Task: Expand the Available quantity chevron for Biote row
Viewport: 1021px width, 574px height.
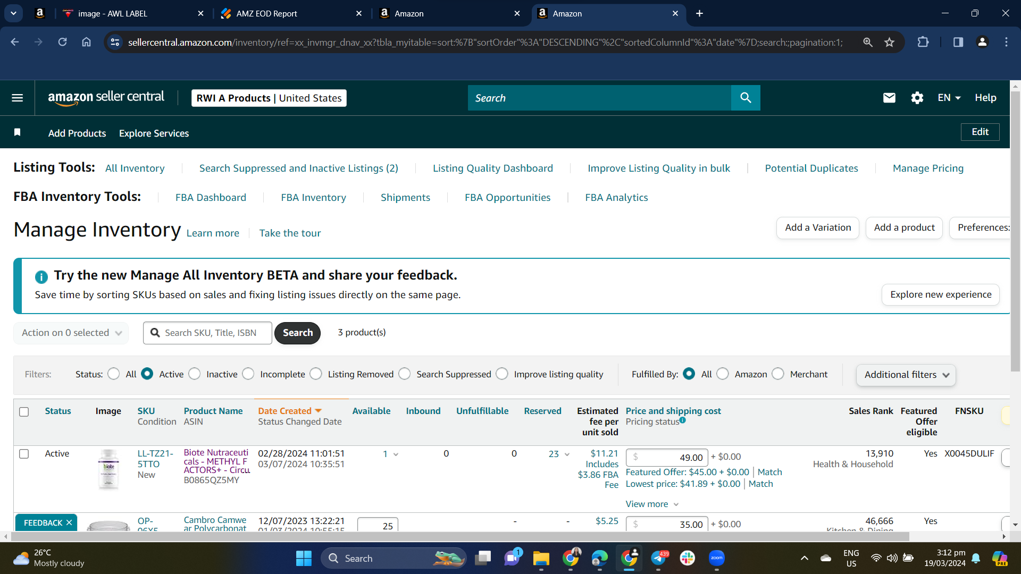Action: [x=396, y=454]
